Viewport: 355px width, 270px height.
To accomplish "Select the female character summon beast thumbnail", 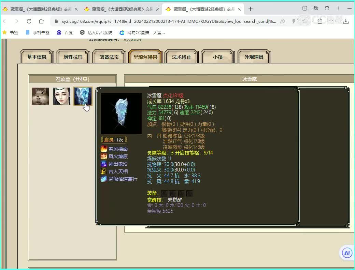I will [x=62, y=96].
